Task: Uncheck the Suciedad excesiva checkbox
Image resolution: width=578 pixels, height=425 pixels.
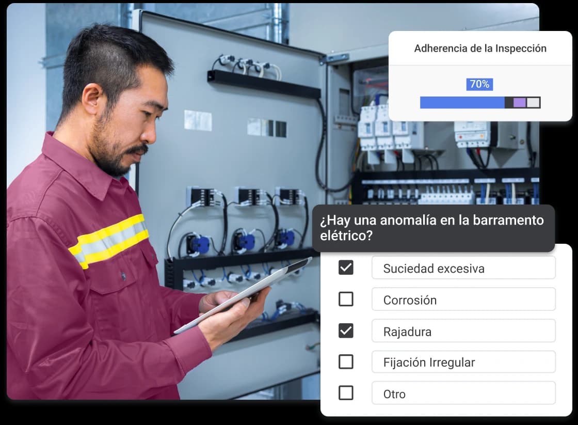Action: pyautogui.click(x=346, y=267)
